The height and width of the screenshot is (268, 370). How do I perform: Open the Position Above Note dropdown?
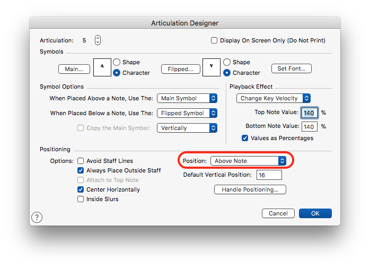(248, 161)
